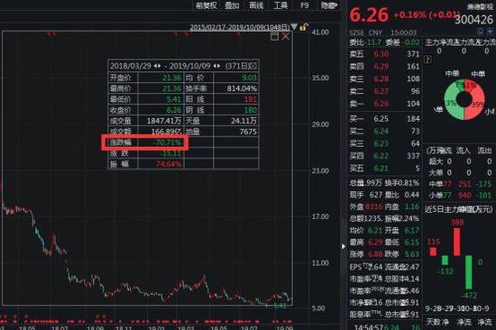Click the 均价 value 9.03 cell
This screenshot has height=330, width=496.
click(236, 78)
